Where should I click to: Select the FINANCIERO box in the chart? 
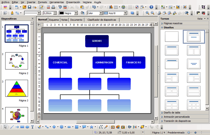click(134, 62)
